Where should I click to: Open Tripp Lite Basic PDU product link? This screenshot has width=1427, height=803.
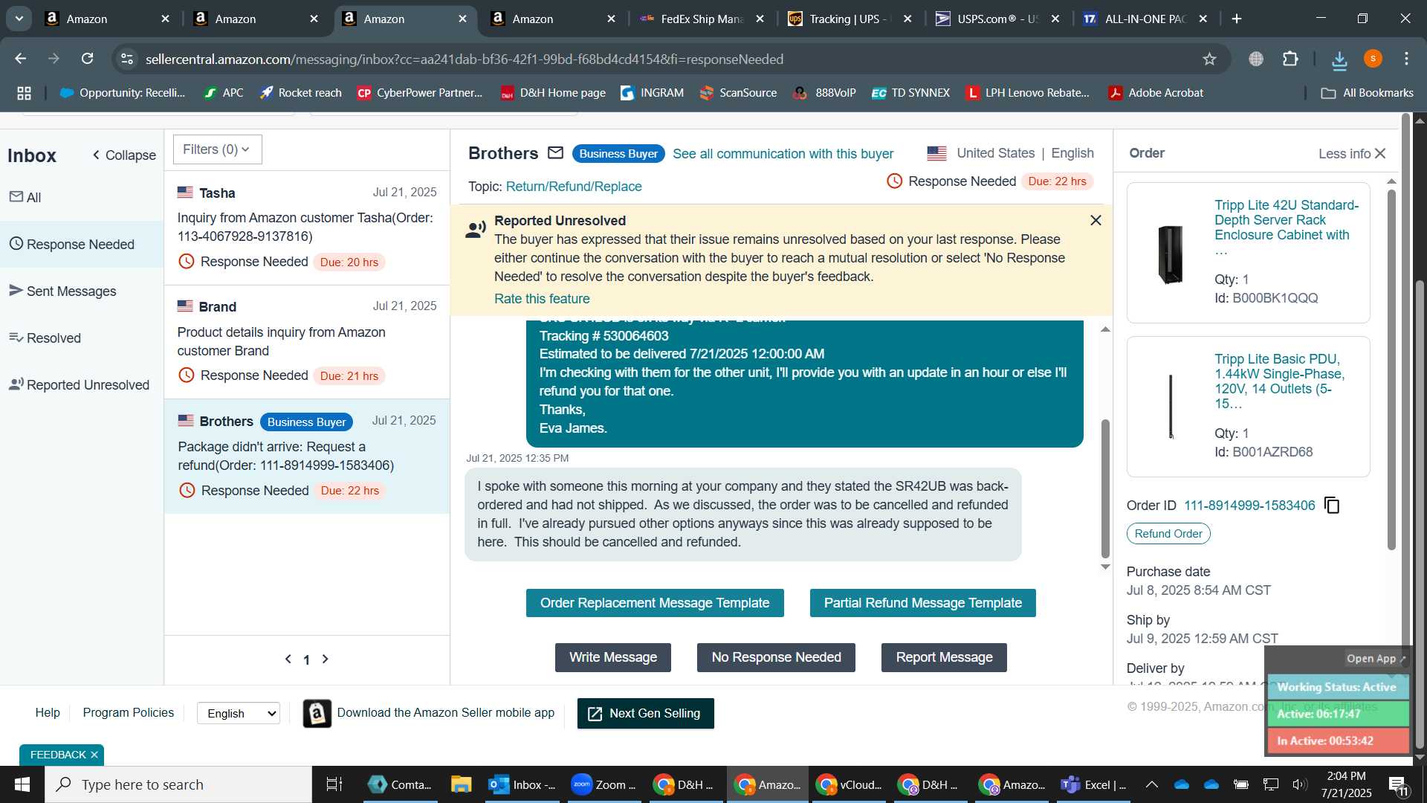(x=1279, y=381)
